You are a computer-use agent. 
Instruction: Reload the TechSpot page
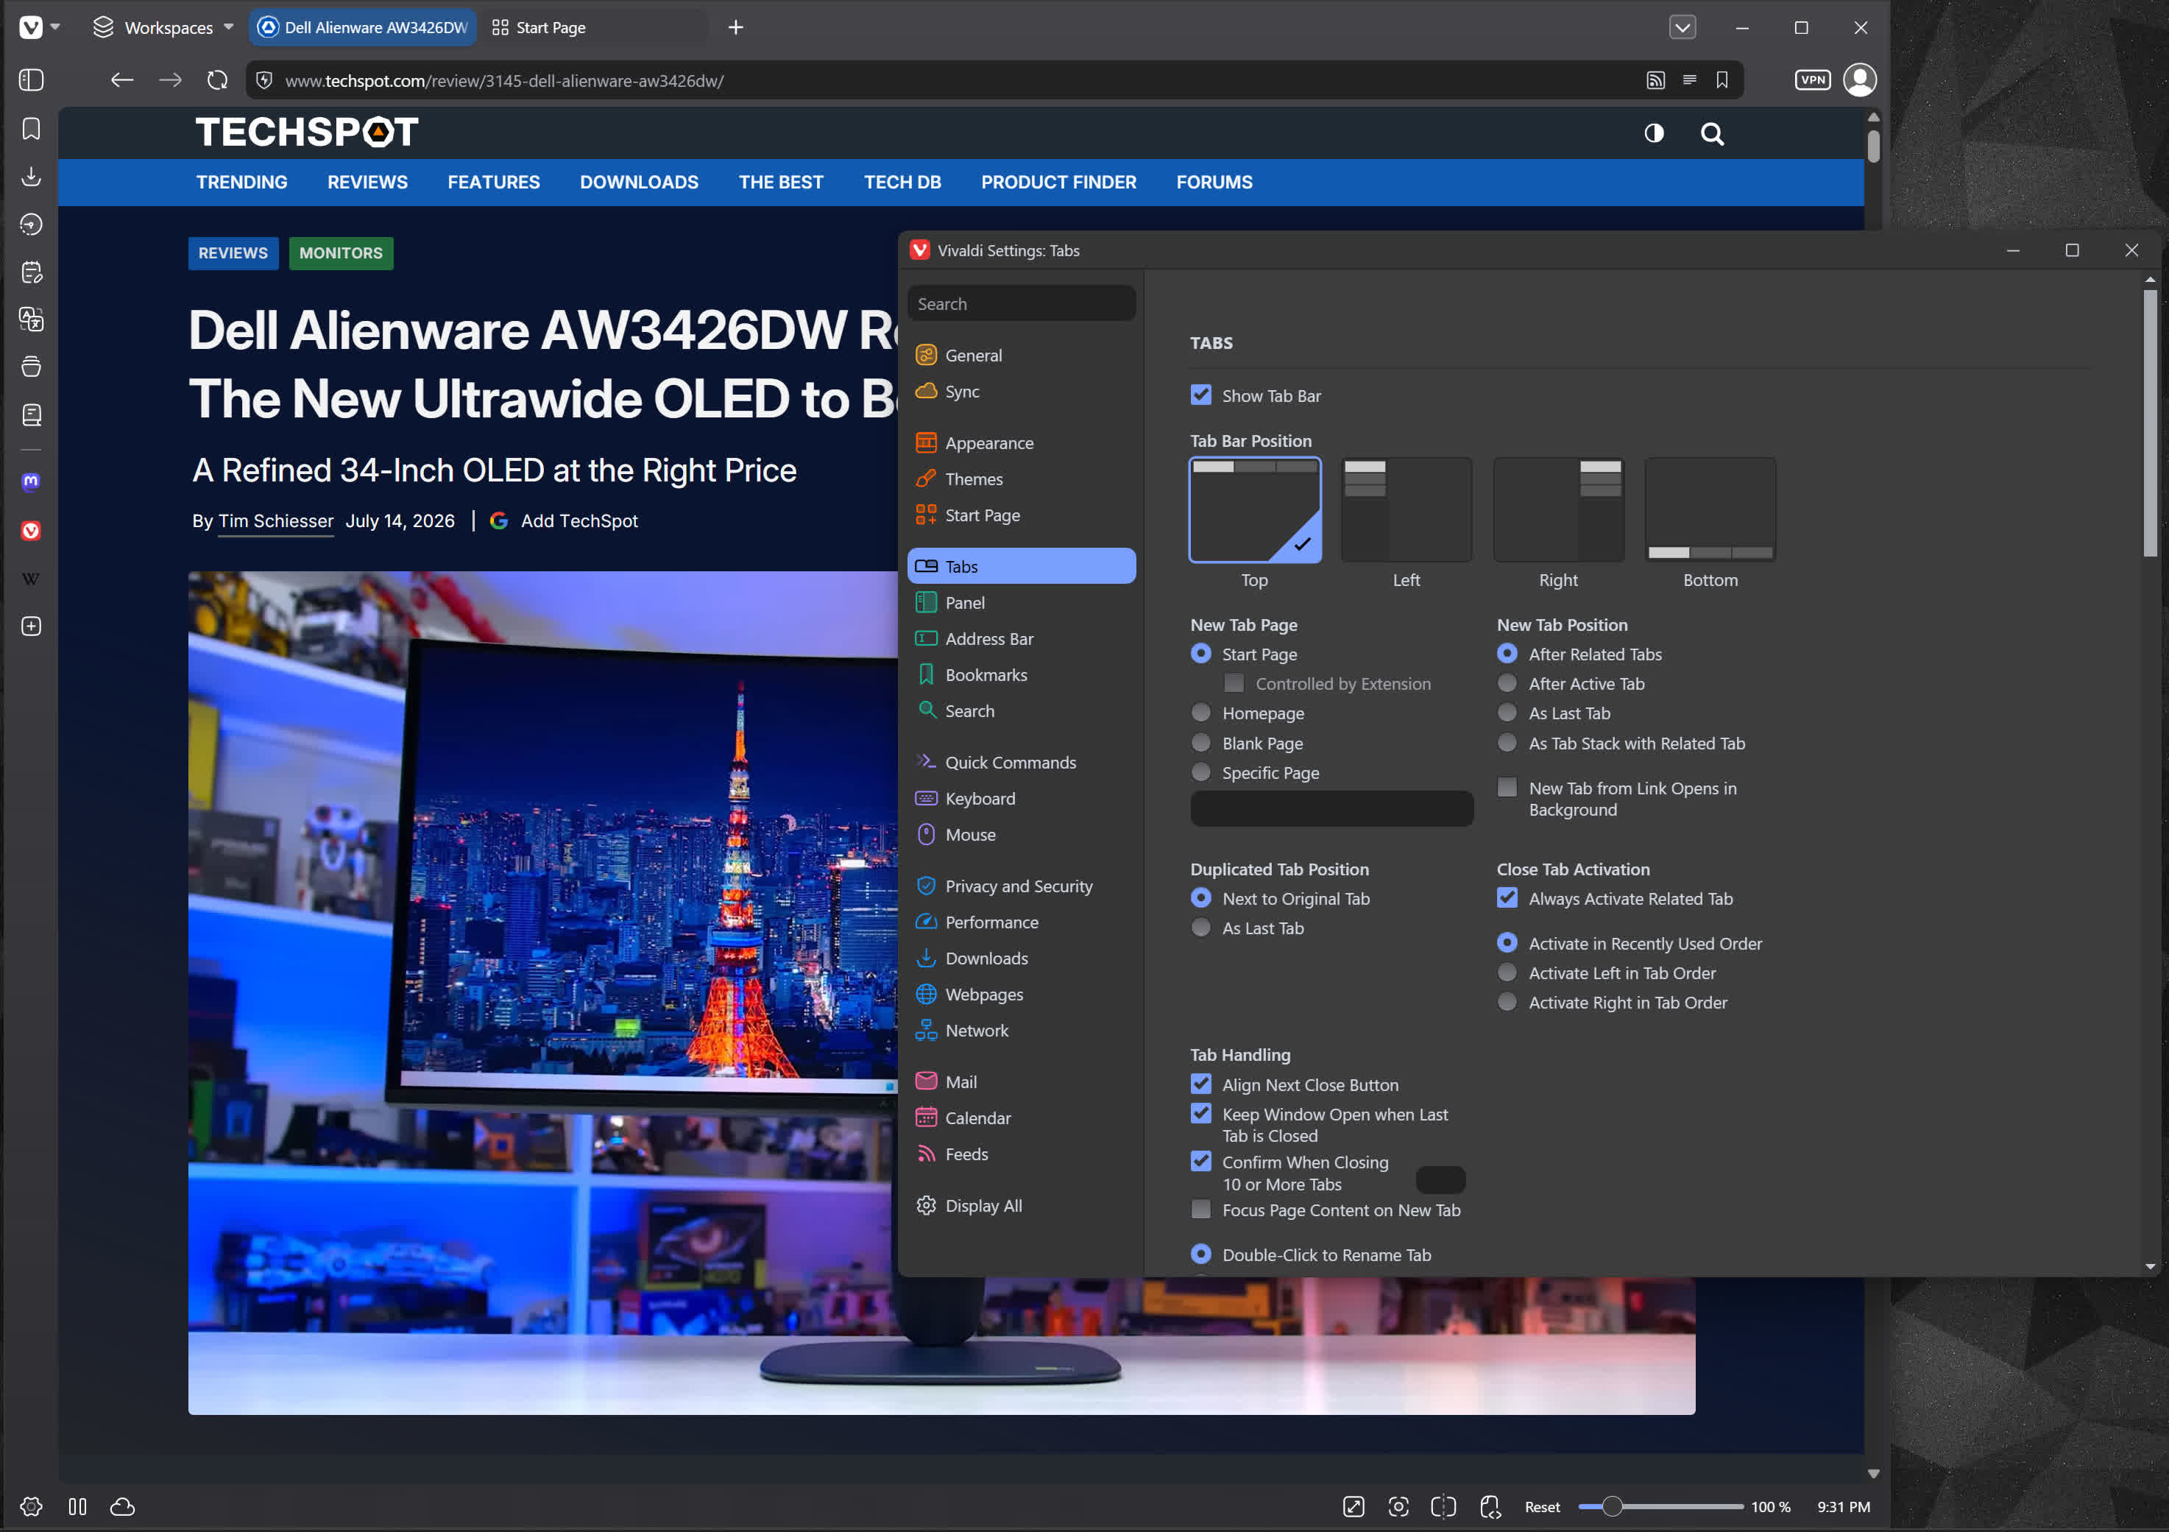coord(217,80)
